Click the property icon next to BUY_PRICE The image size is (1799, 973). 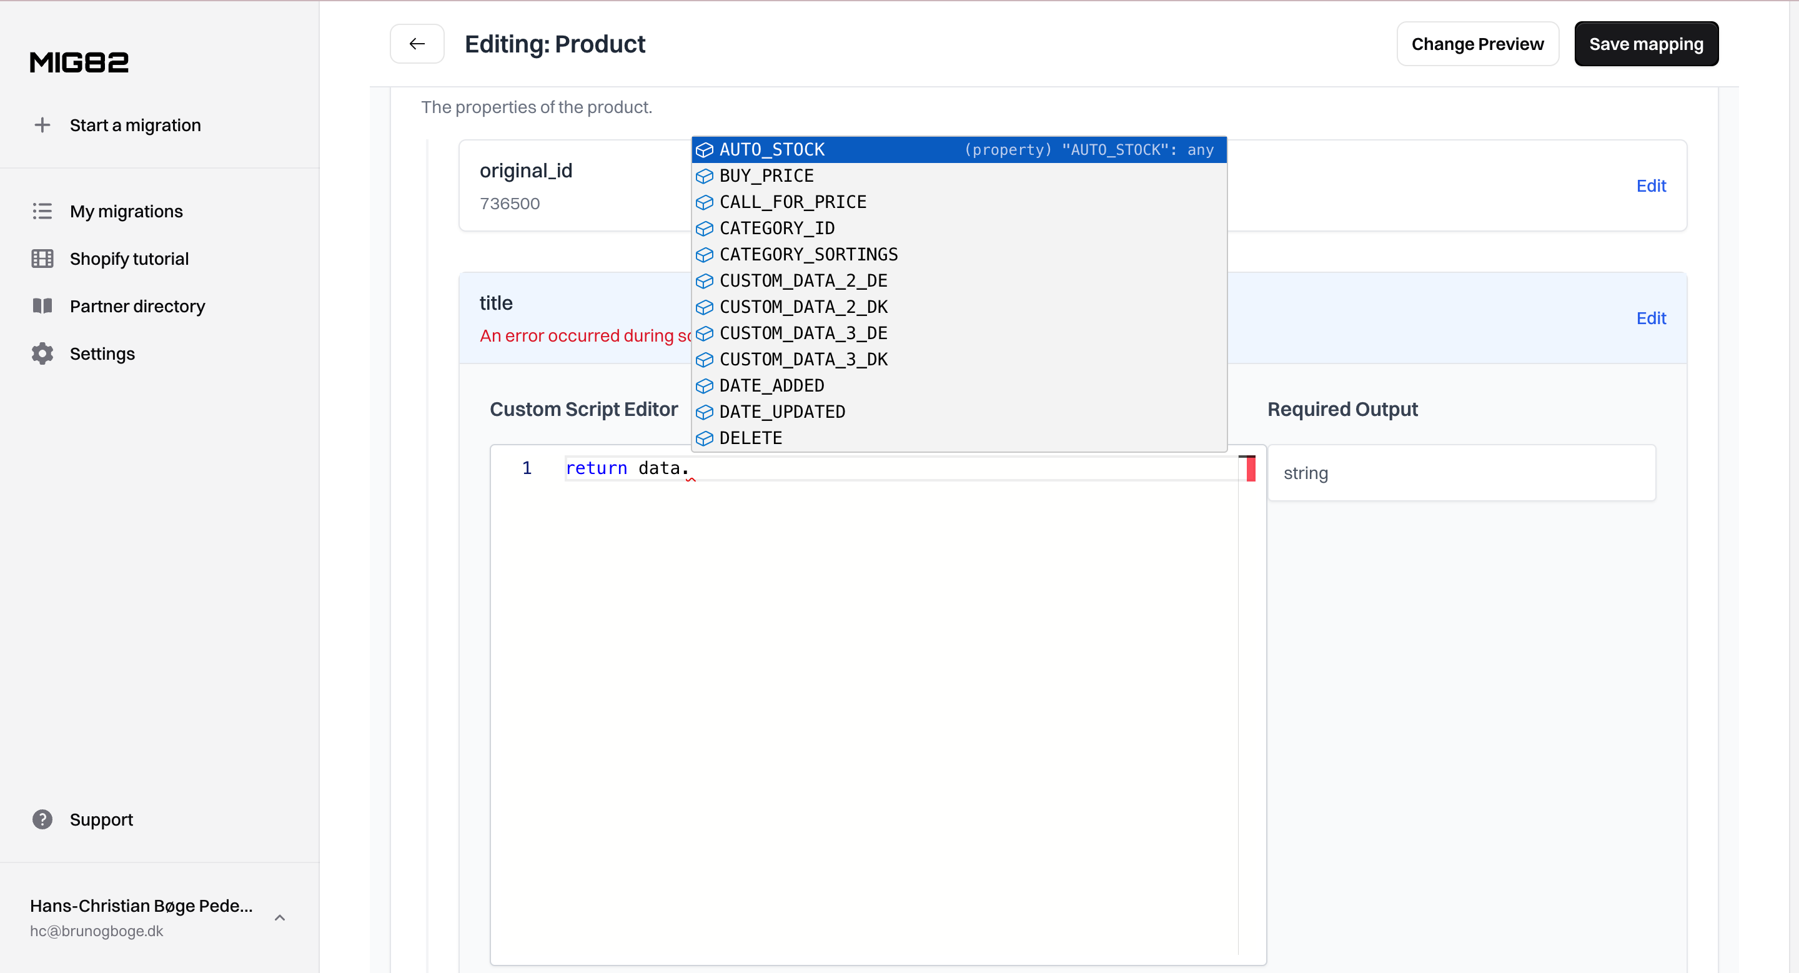pyautogui.click(x=705, y=176)
